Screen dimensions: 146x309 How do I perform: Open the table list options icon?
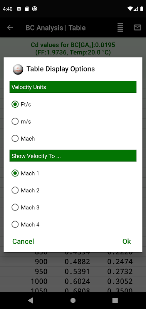tap(121, 27)
